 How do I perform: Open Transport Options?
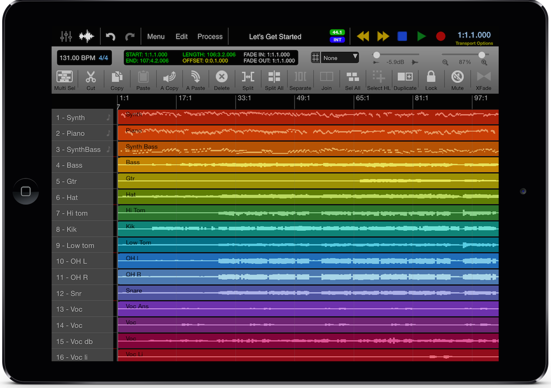point(474,43)
